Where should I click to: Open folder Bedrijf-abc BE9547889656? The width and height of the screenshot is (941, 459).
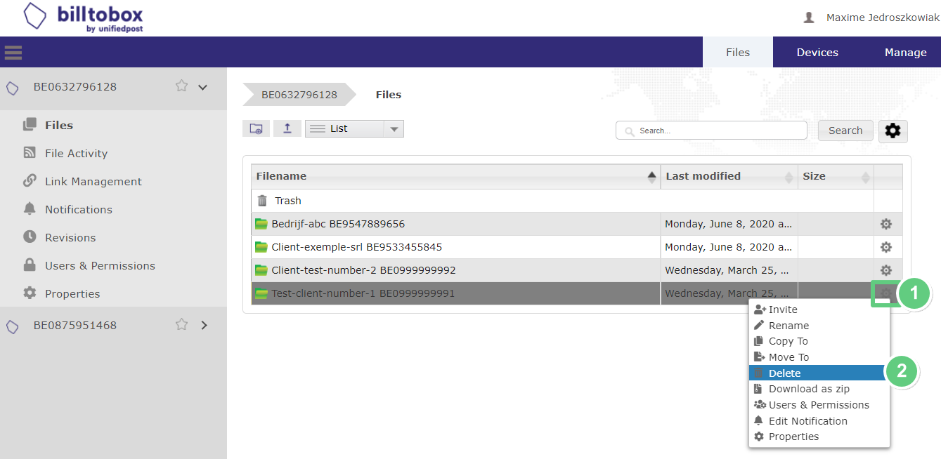(x=338, y=224)
